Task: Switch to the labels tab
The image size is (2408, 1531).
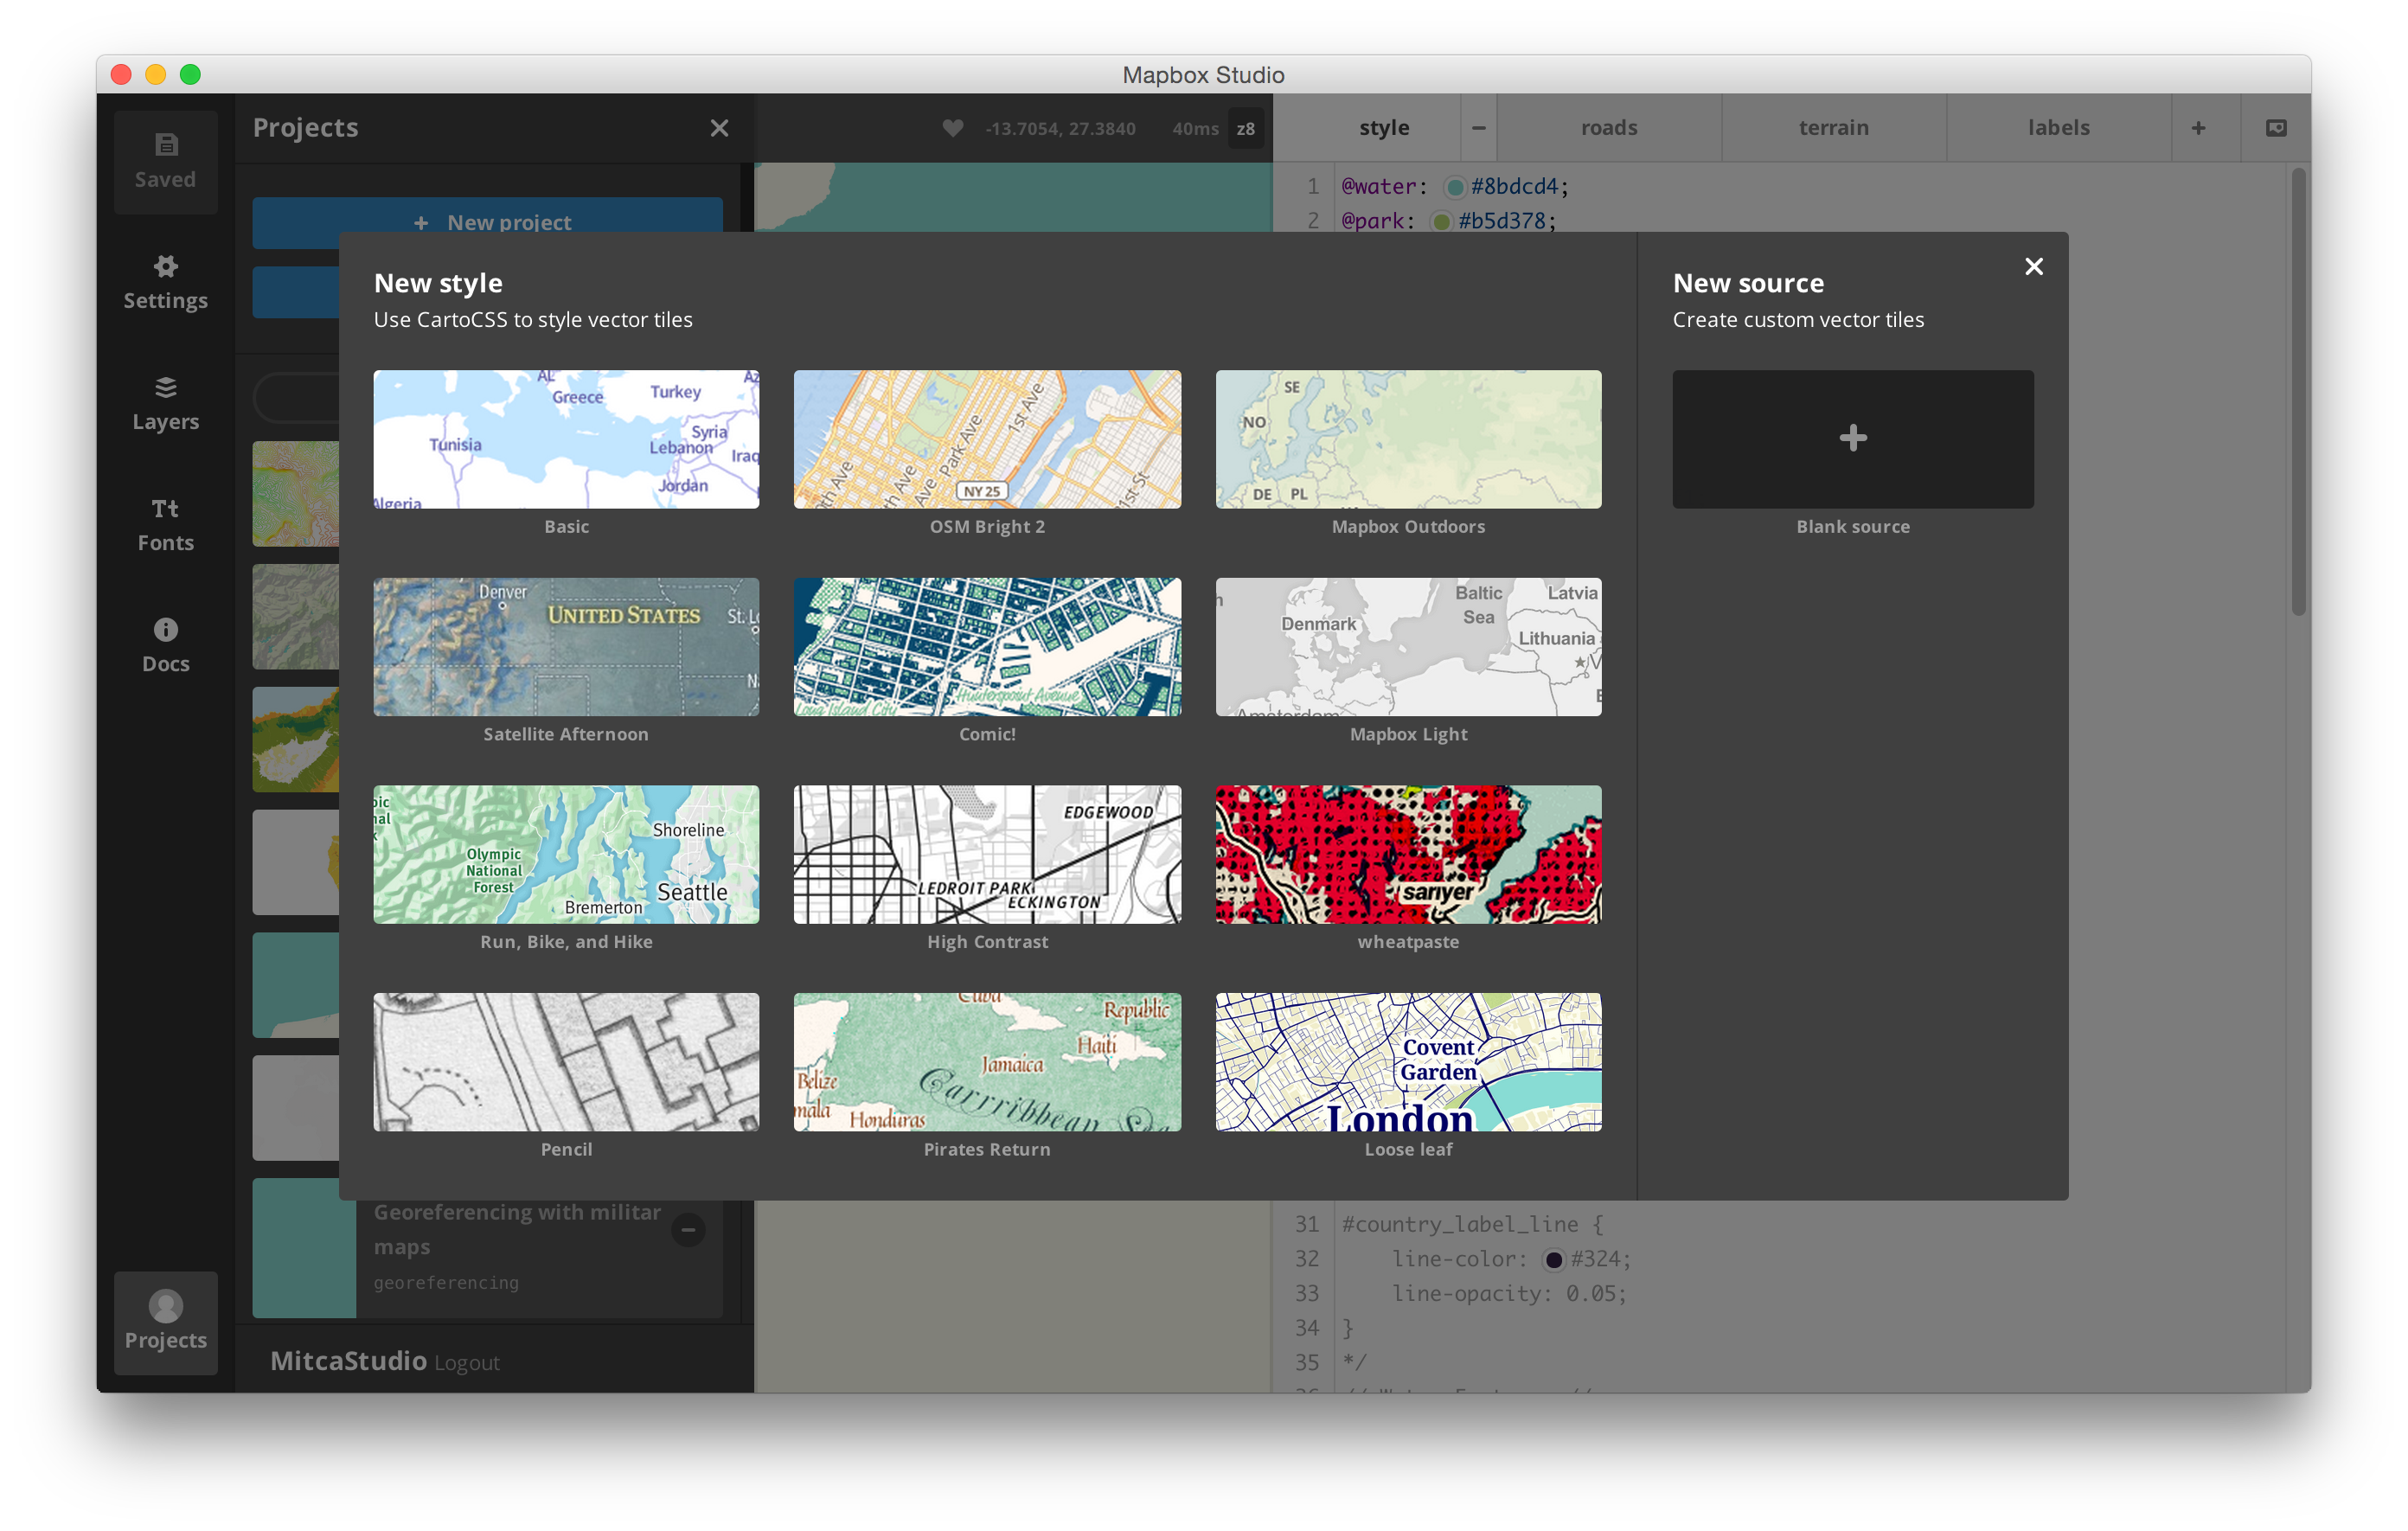Action: tap(2058, 127)
